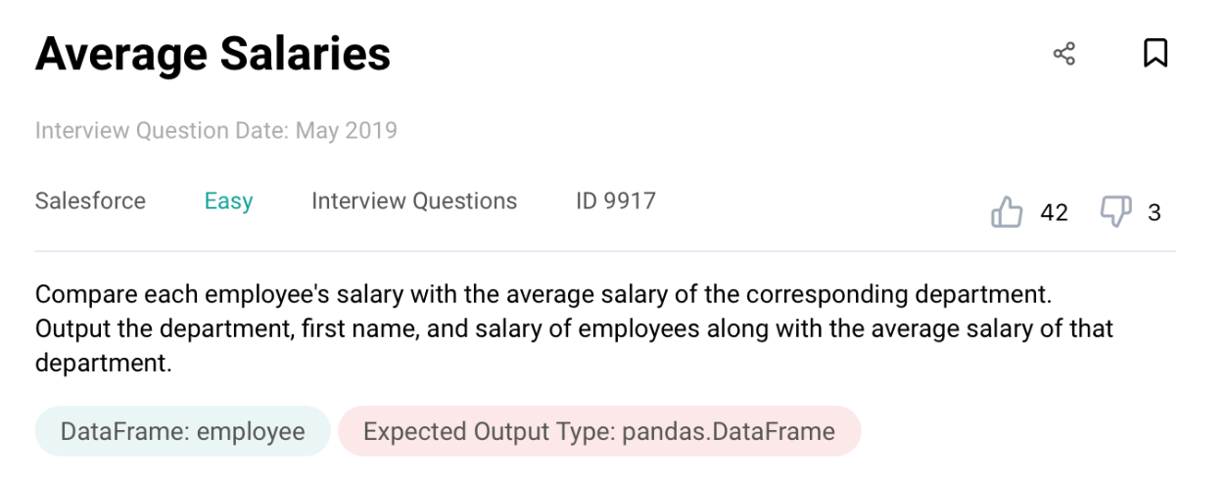Click the Expected Output Type pill
The image size is (1228, 477).
click(x=598, y=431)
